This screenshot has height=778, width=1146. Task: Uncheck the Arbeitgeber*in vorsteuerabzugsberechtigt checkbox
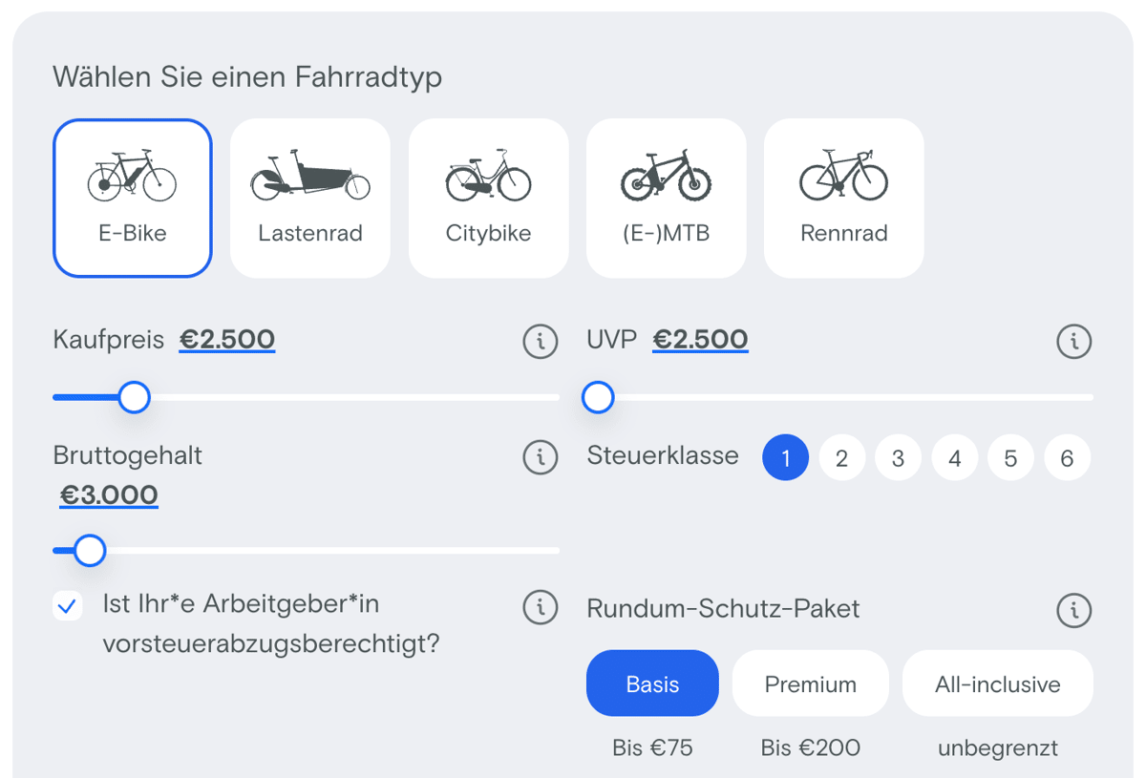click(x=67, y=605)
